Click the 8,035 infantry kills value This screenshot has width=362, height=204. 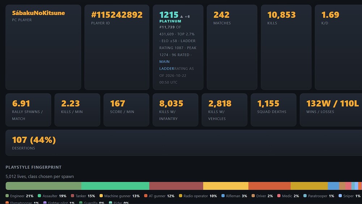[171, 103]
